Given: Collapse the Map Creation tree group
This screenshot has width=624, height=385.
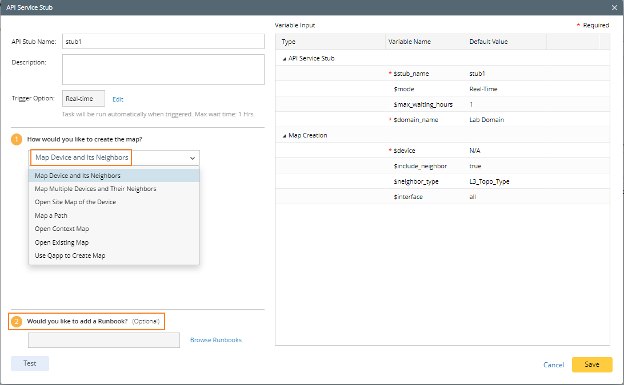Looking at the screenshot, I should [285, 135].
